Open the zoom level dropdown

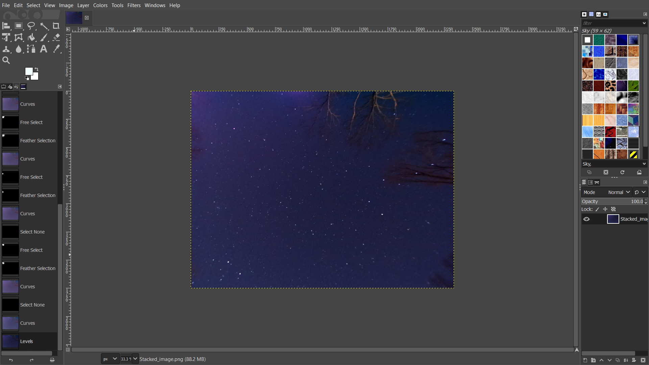[135, 359]
